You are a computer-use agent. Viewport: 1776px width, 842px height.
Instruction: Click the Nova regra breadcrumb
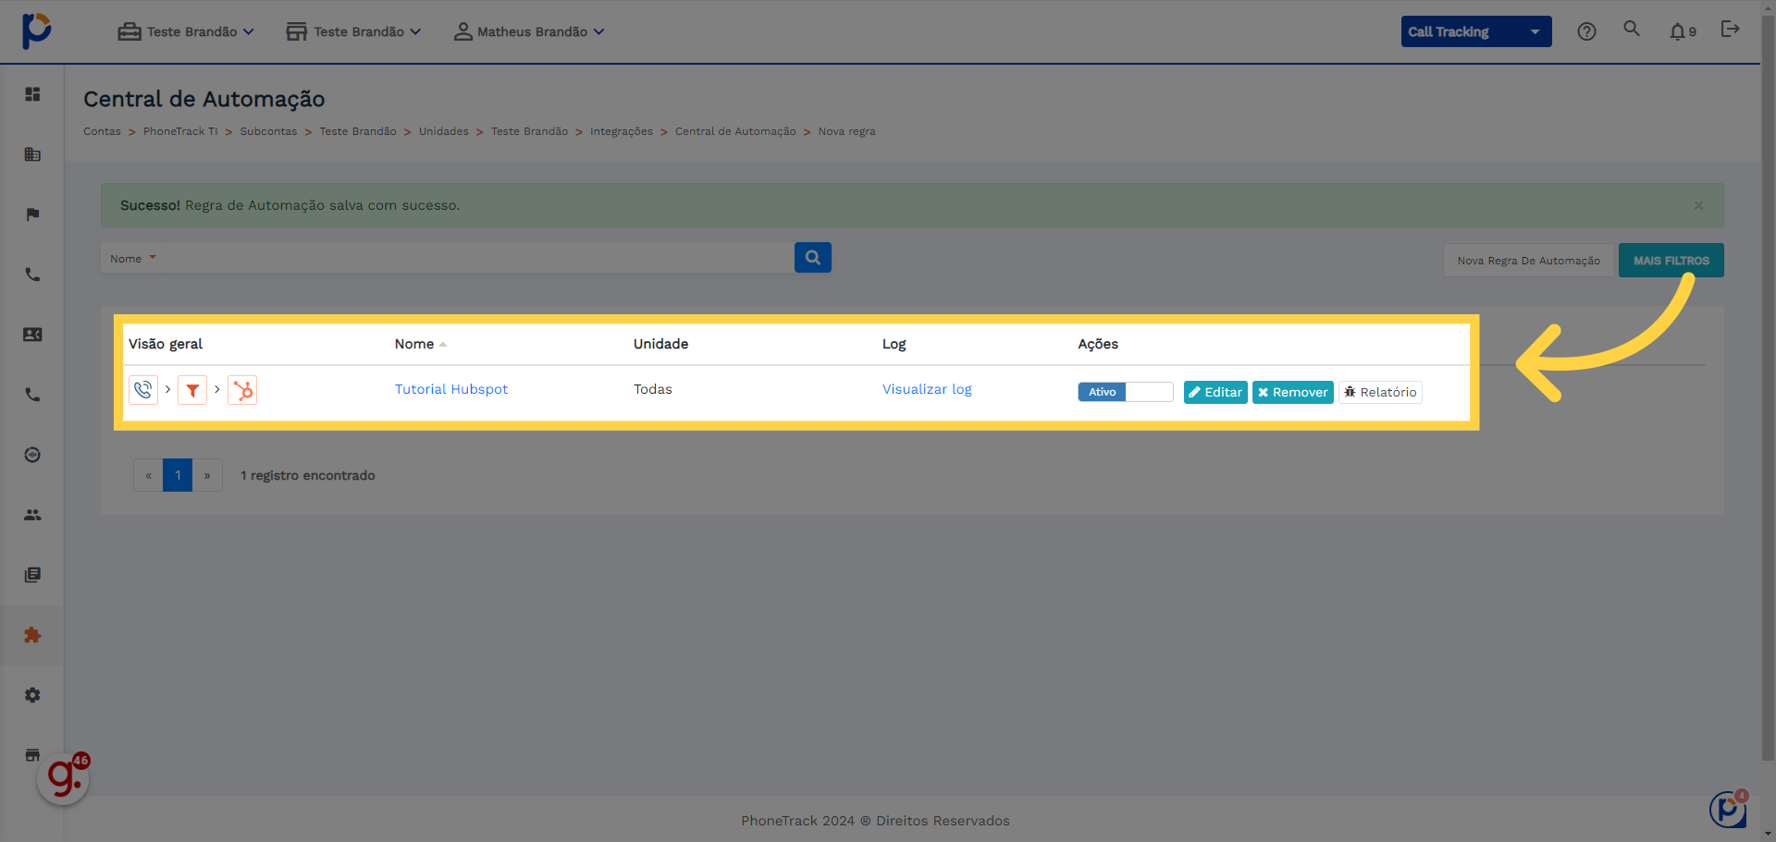846,131
